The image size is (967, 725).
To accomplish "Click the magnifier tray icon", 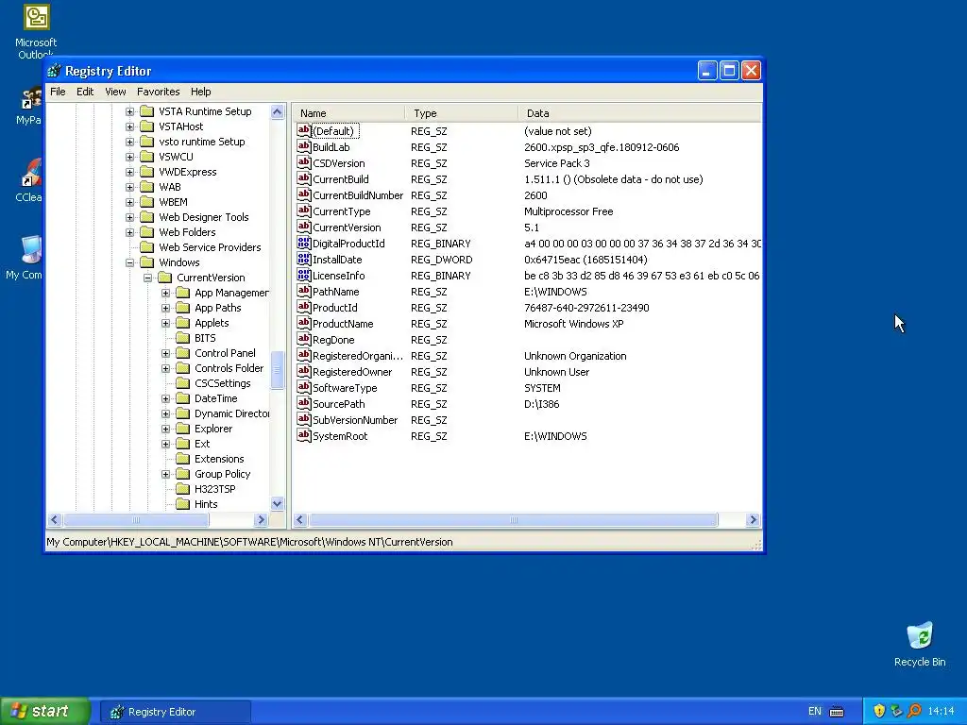I will pyautogui.click(x=914, y=711).
